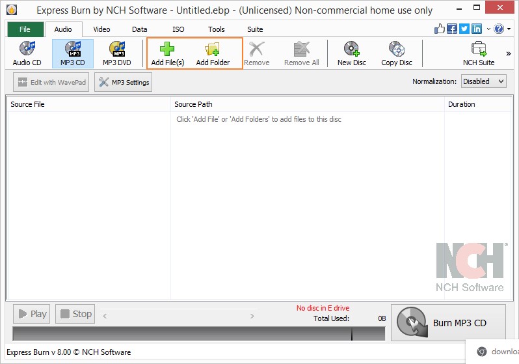Image resolution: width=519 pixels, height=364 pixels.
Task: Play the selected track
Action: coord(32,314)
